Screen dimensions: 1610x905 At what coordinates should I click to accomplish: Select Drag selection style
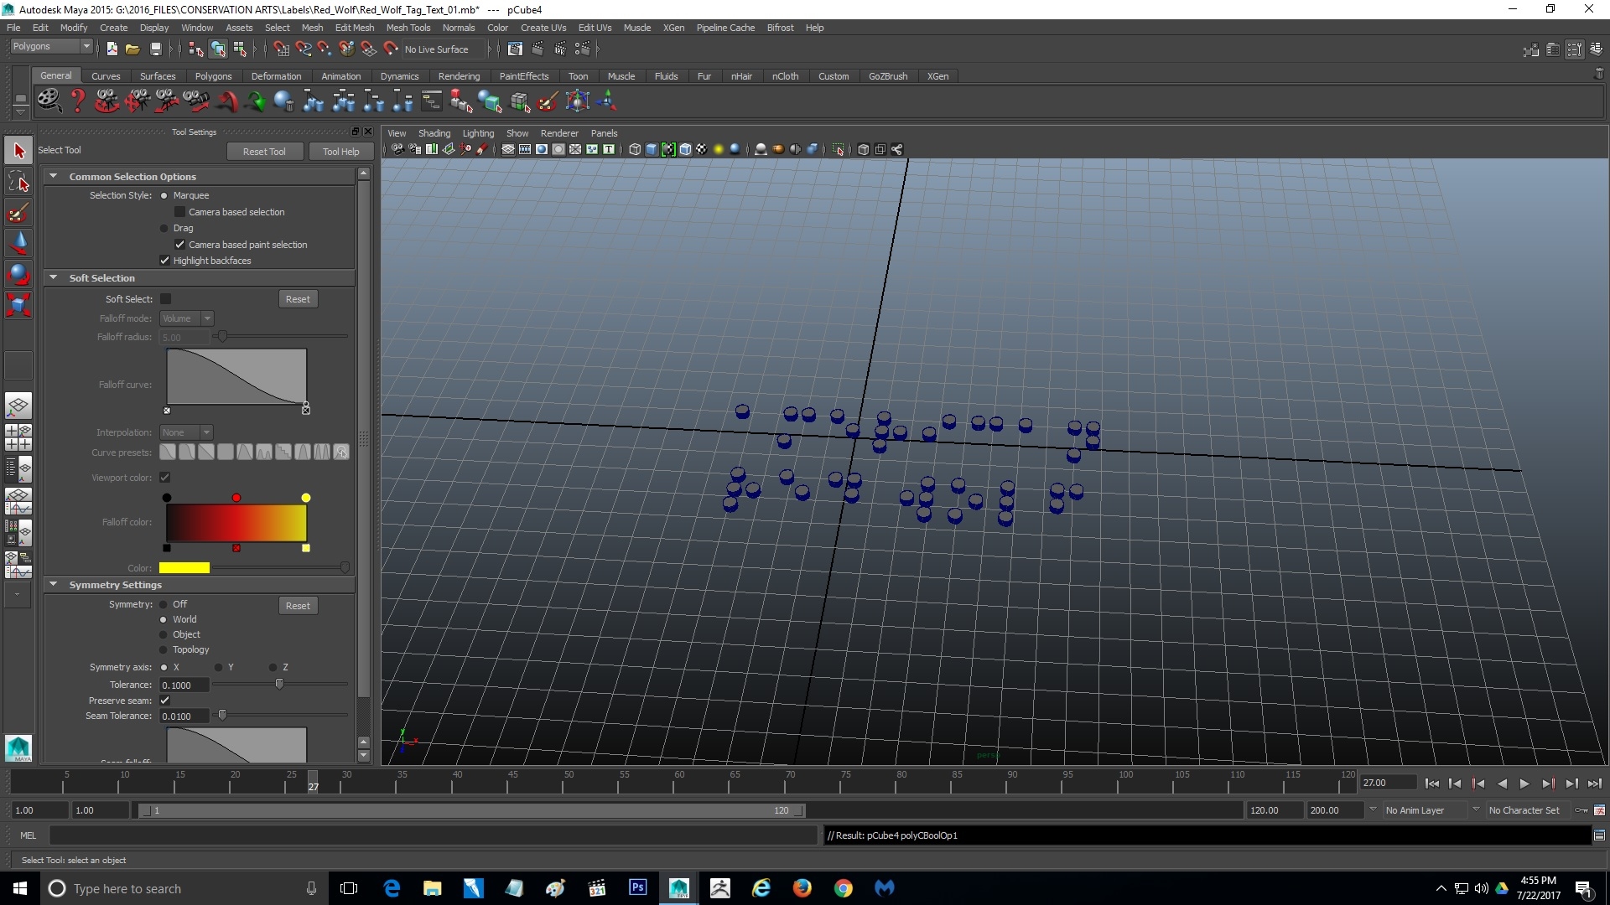pos(164,229)
